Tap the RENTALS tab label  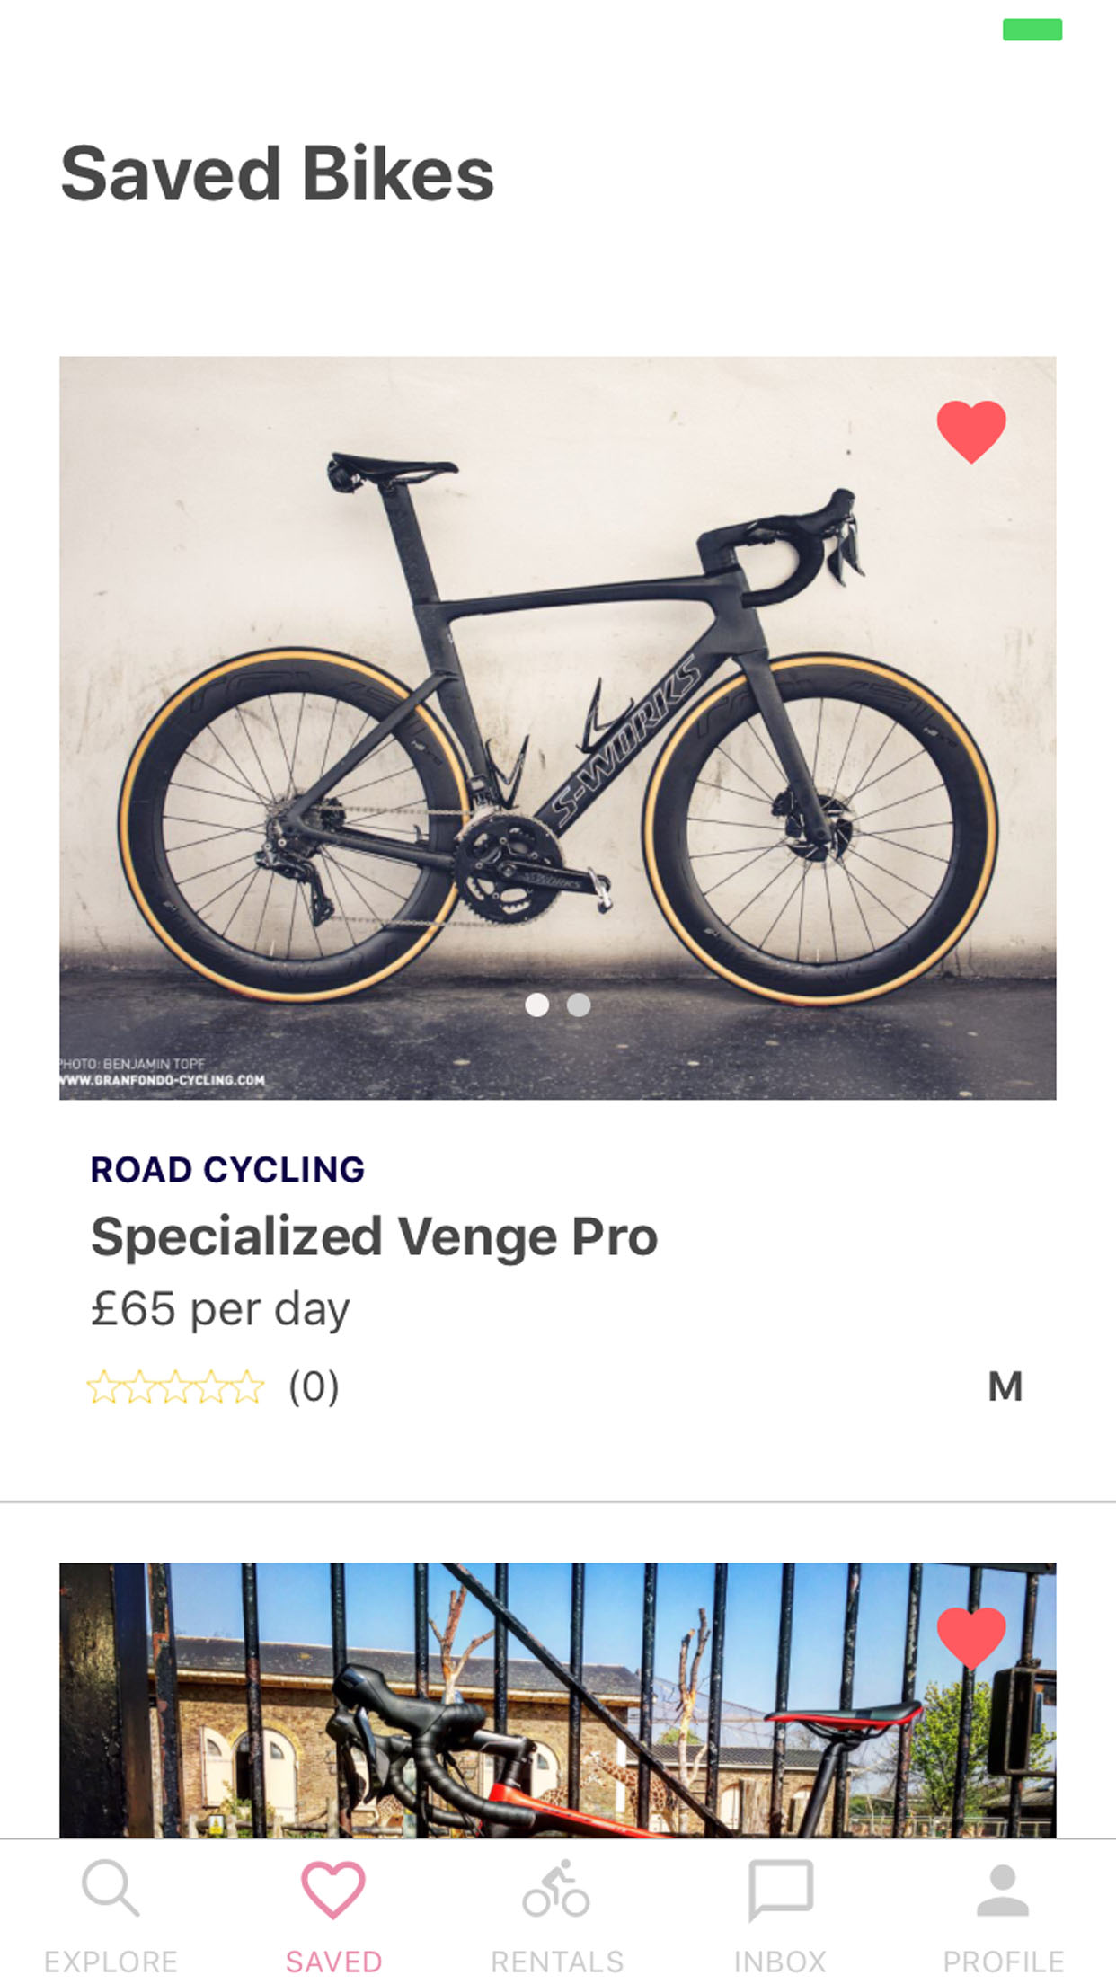coord(556,1961)
